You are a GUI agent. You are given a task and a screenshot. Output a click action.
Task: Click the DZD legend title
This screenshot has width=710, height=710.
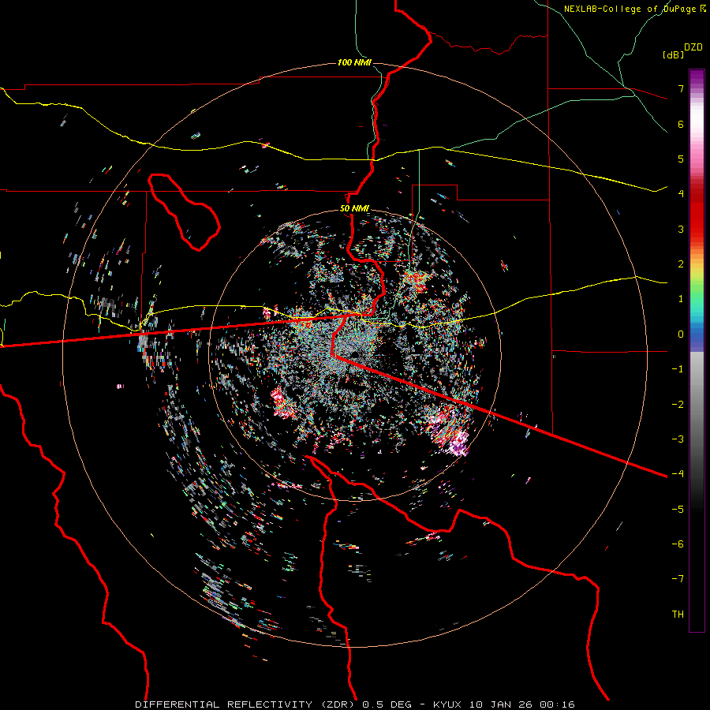tap(693, 47)
